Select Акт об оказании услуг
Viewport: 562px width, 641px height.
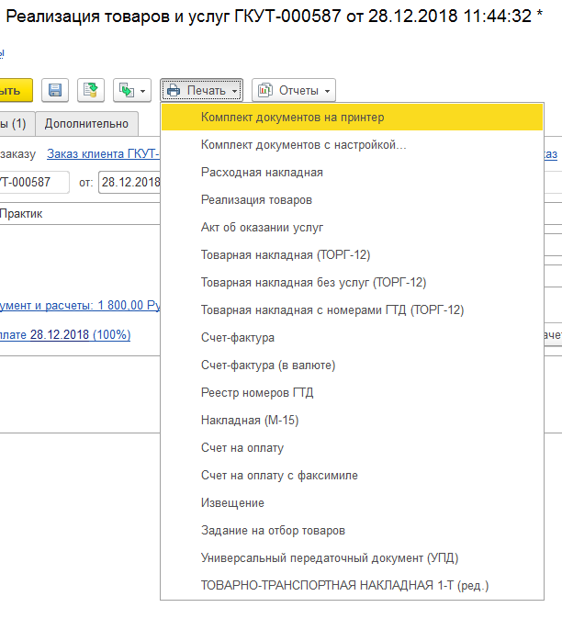352,228
